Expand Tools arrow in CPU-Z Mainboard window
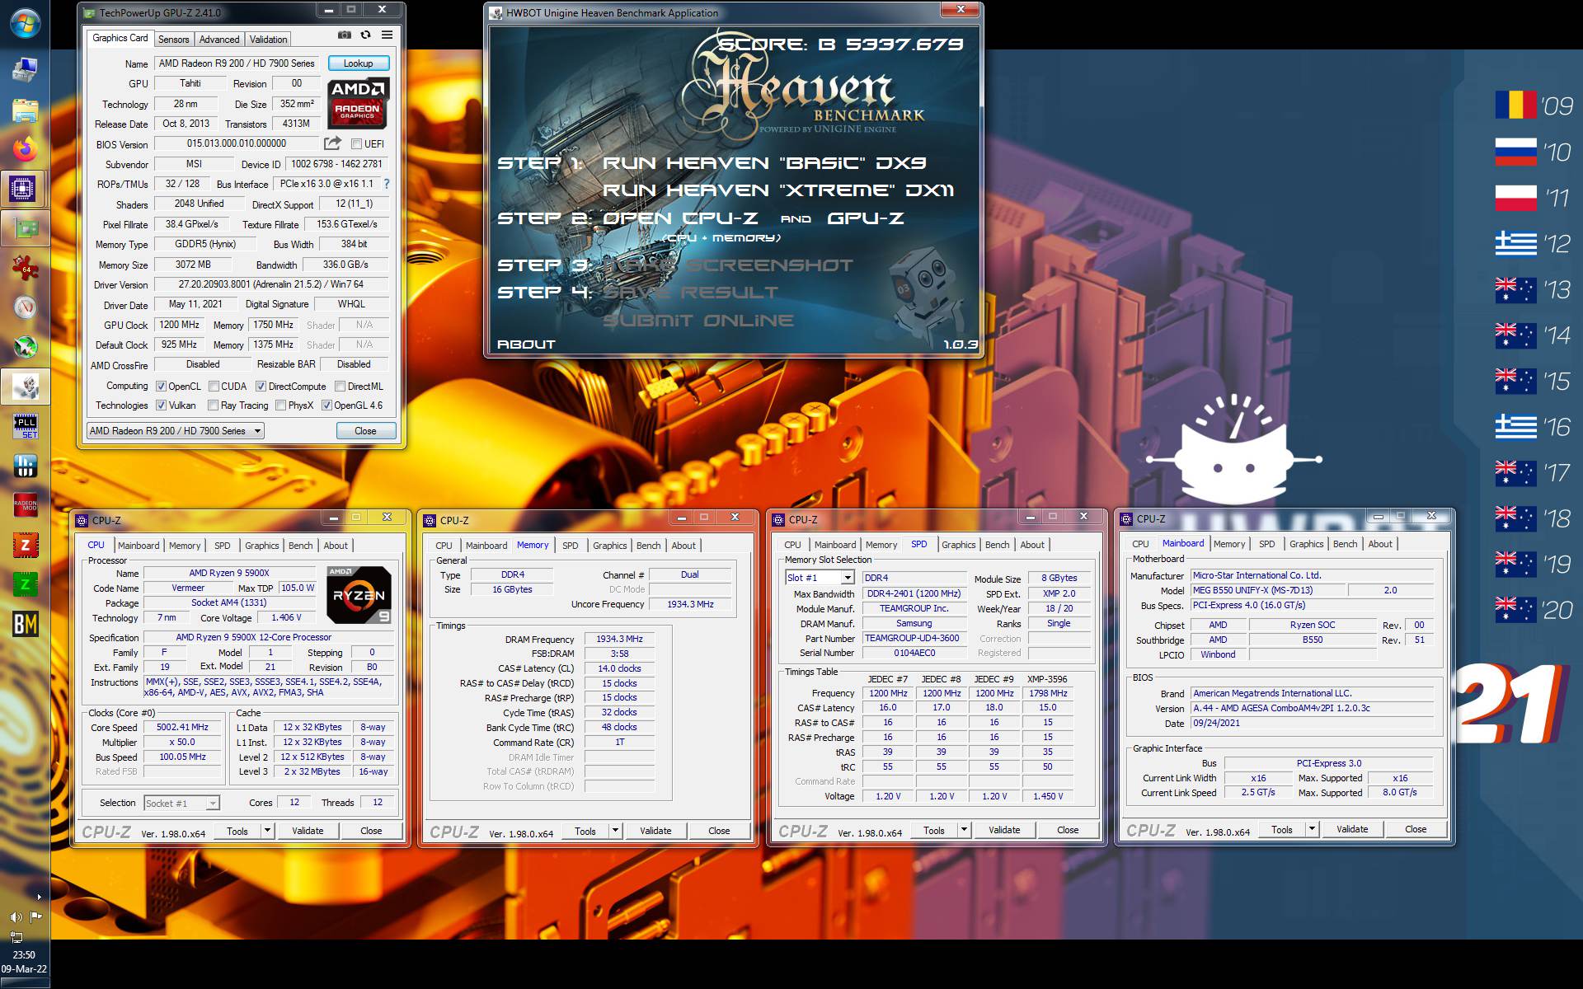Image resolution: width=1583 pixels, height=989 pixels. click(1312, 829)
